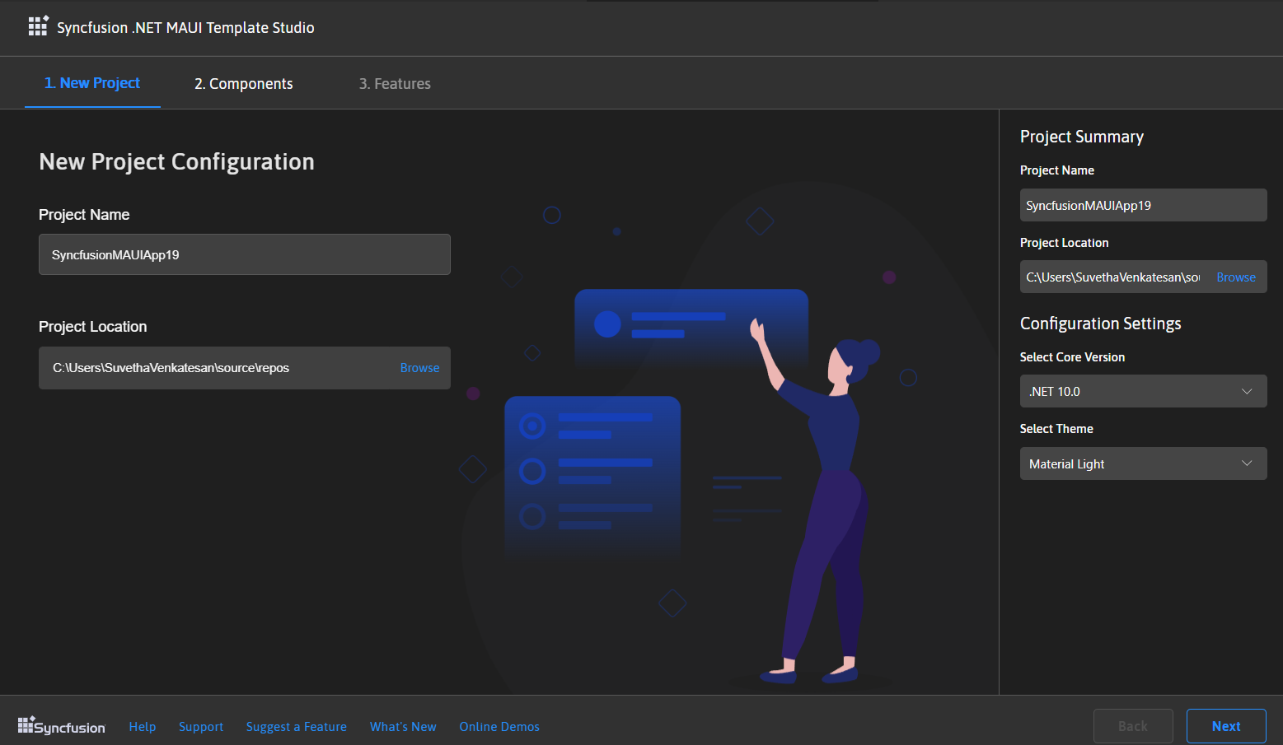Click the Syncfusion logo in the footer
This screenshot has height=745, width=1283.
62,726
